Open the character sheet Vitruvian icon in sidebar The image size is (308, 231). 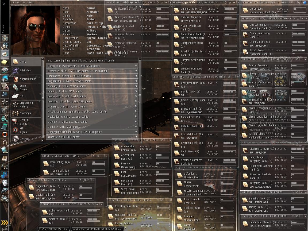point(5,38)
